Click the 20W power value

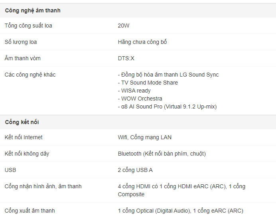[x=124, y=26]
